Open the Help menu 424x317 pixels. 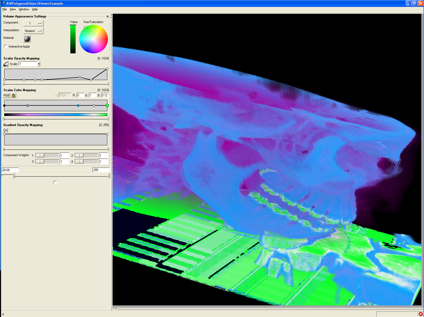(x=35, y=9)
